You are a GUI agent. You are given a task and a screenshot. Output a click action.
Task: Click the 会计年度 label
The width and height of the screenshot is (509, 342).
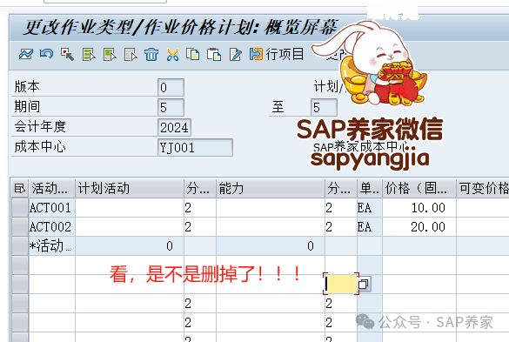pos(40,127)
